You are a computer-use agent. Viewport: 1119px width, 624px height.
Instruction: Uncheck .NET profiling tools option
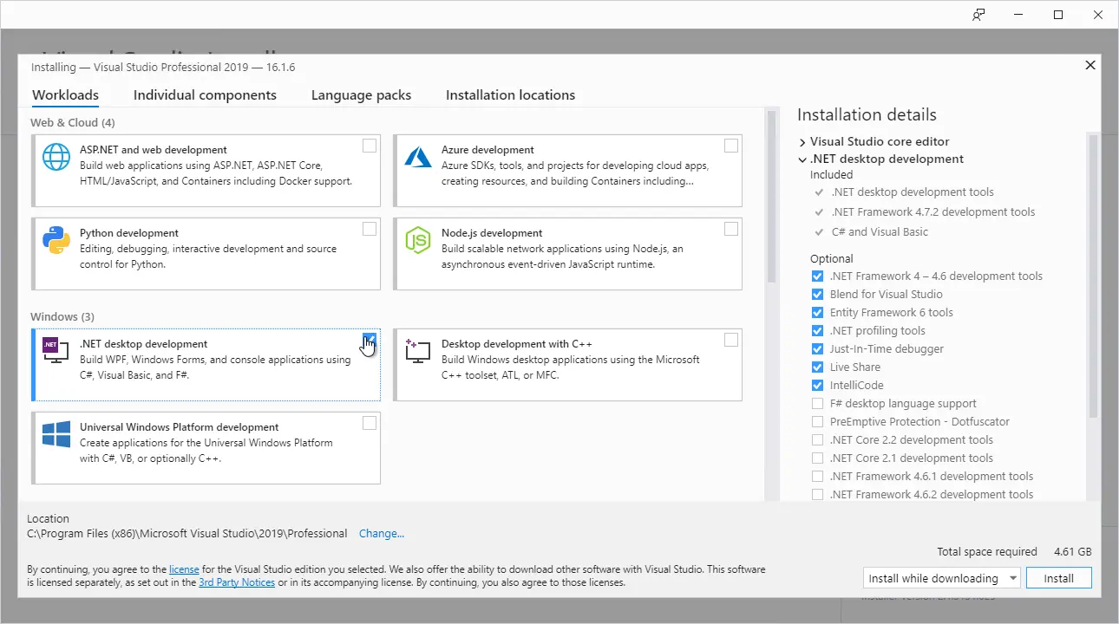(817, 331)
